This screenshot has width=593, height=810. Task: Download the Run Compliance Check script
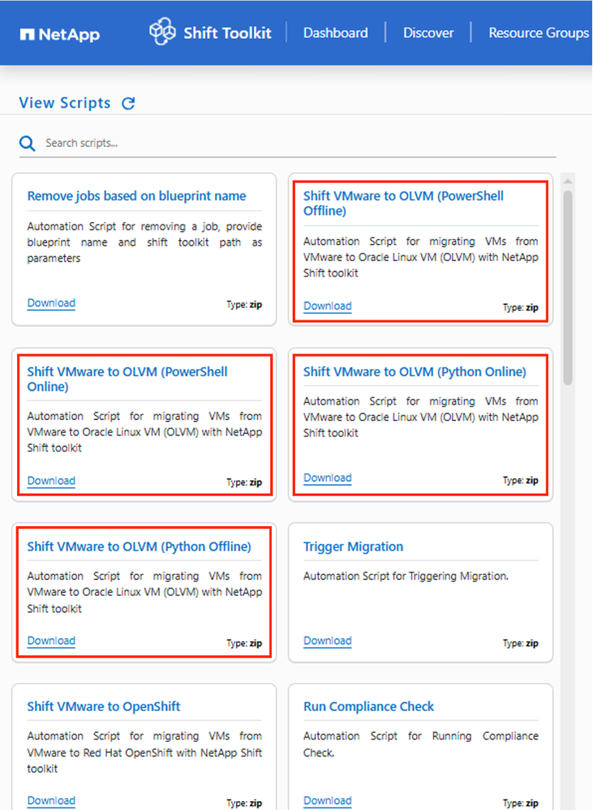click(x=328, y=800)
